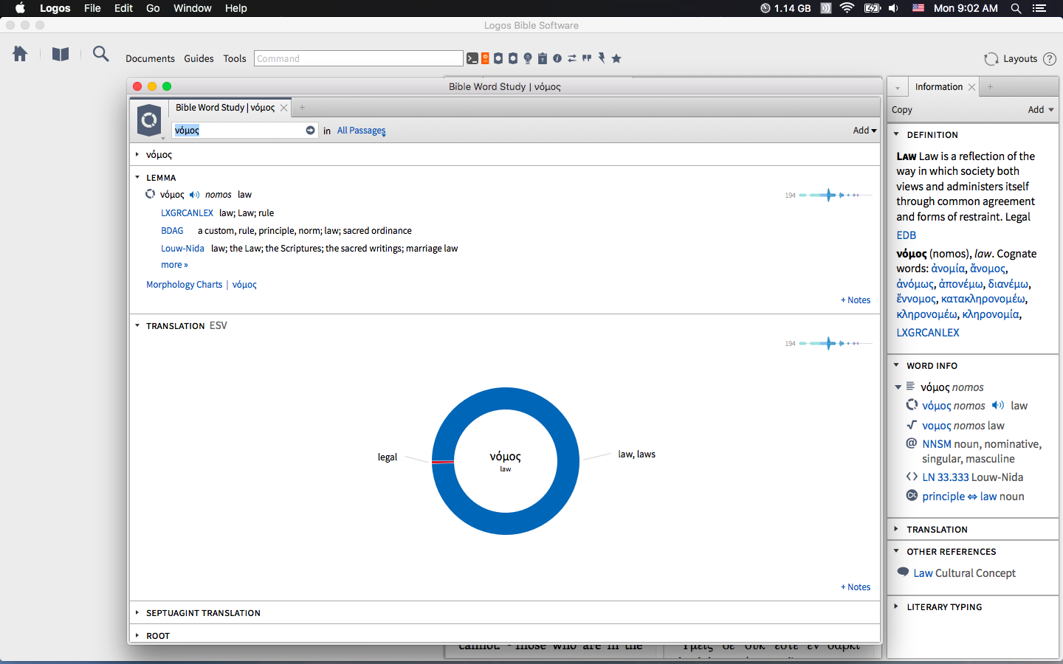The height and width of the screenshot is (664, 1063).
Task: Expand the collapsed νόμος section
Action: coord(137,154)
